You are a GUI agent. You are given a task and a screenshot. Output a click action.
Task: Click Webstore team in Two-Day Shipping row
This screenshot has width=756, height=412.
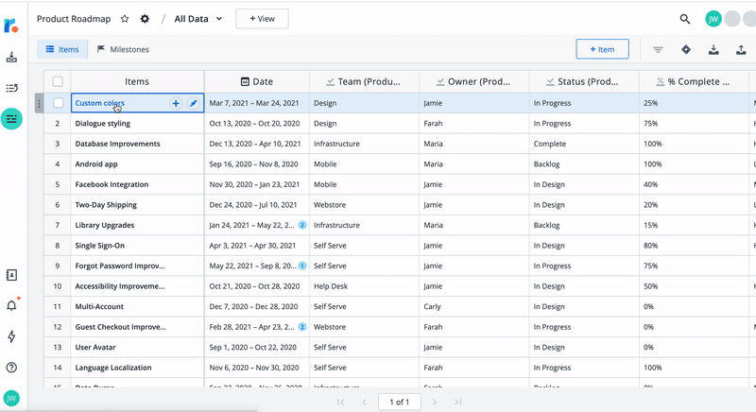click(x=330, y=205)
